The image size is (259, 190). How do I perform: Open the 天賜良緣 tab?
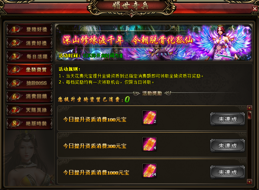29,110
